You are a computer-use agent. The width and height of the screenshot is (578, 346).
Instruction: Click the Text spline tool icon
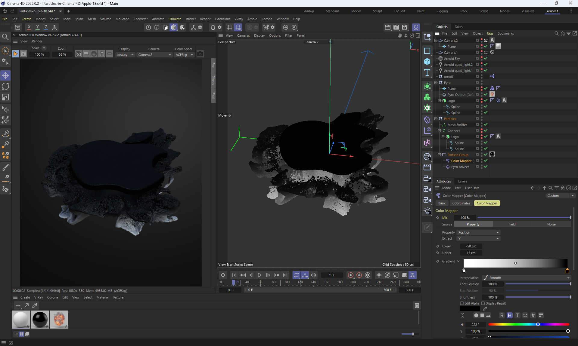[427, 72]
